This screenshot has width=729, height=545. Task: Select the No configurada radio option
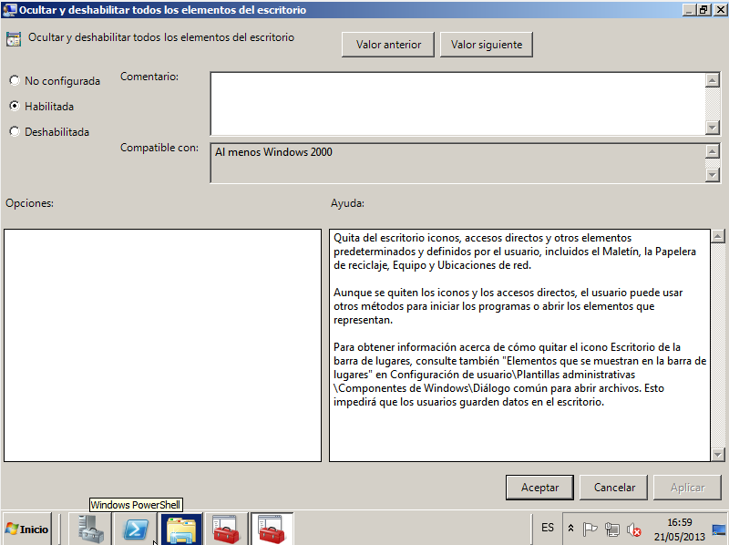[15, 81]
